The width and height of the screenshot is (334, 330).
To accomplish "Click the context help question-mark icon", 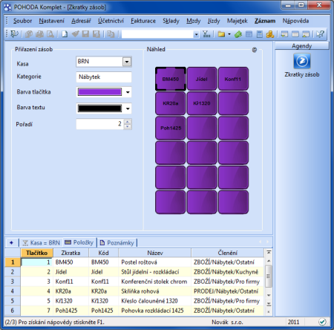I will (x=320, y=34).
